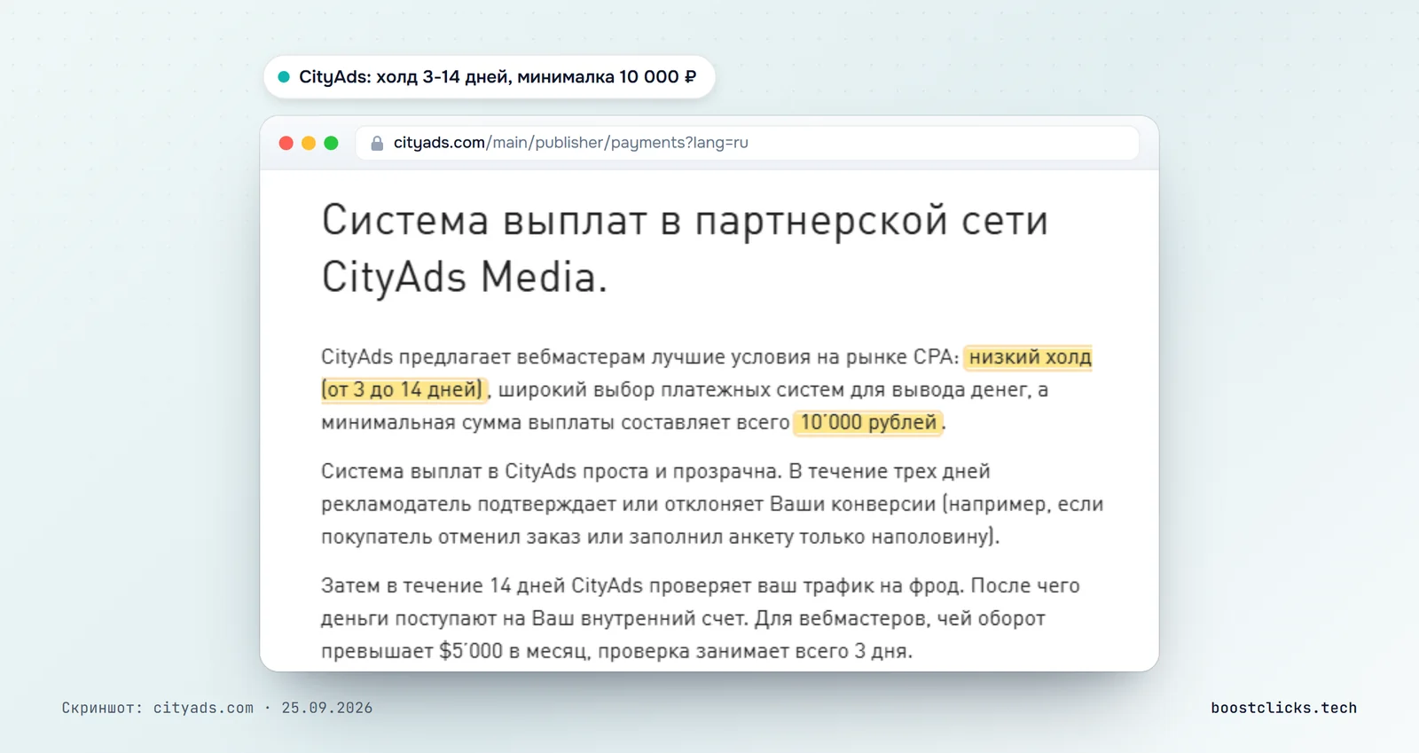Viewport: 1419px width, 753px height.
Task: Click 'покупатель отменил заказ или заполнил анкету'
Action: point(558,537)
